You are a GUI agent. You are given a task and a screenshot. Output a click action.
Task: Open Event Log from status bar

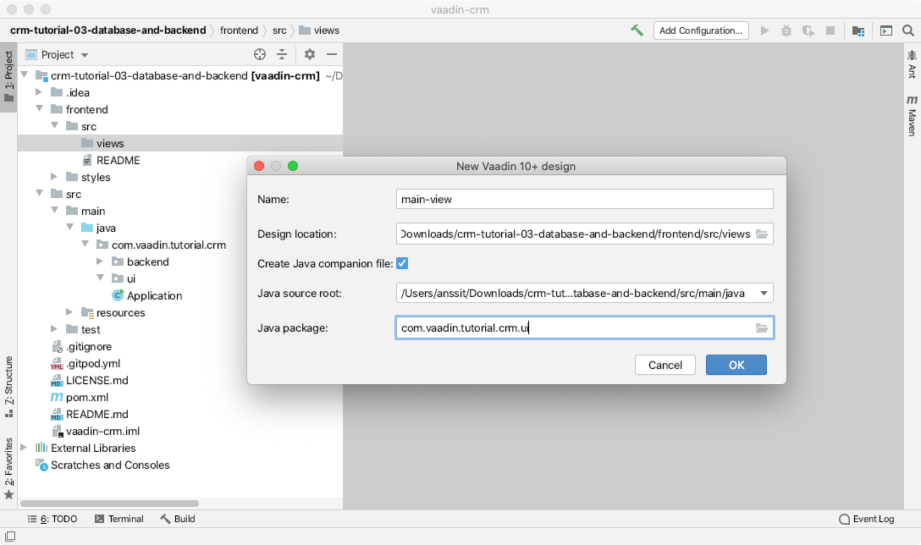click(866, 519)
